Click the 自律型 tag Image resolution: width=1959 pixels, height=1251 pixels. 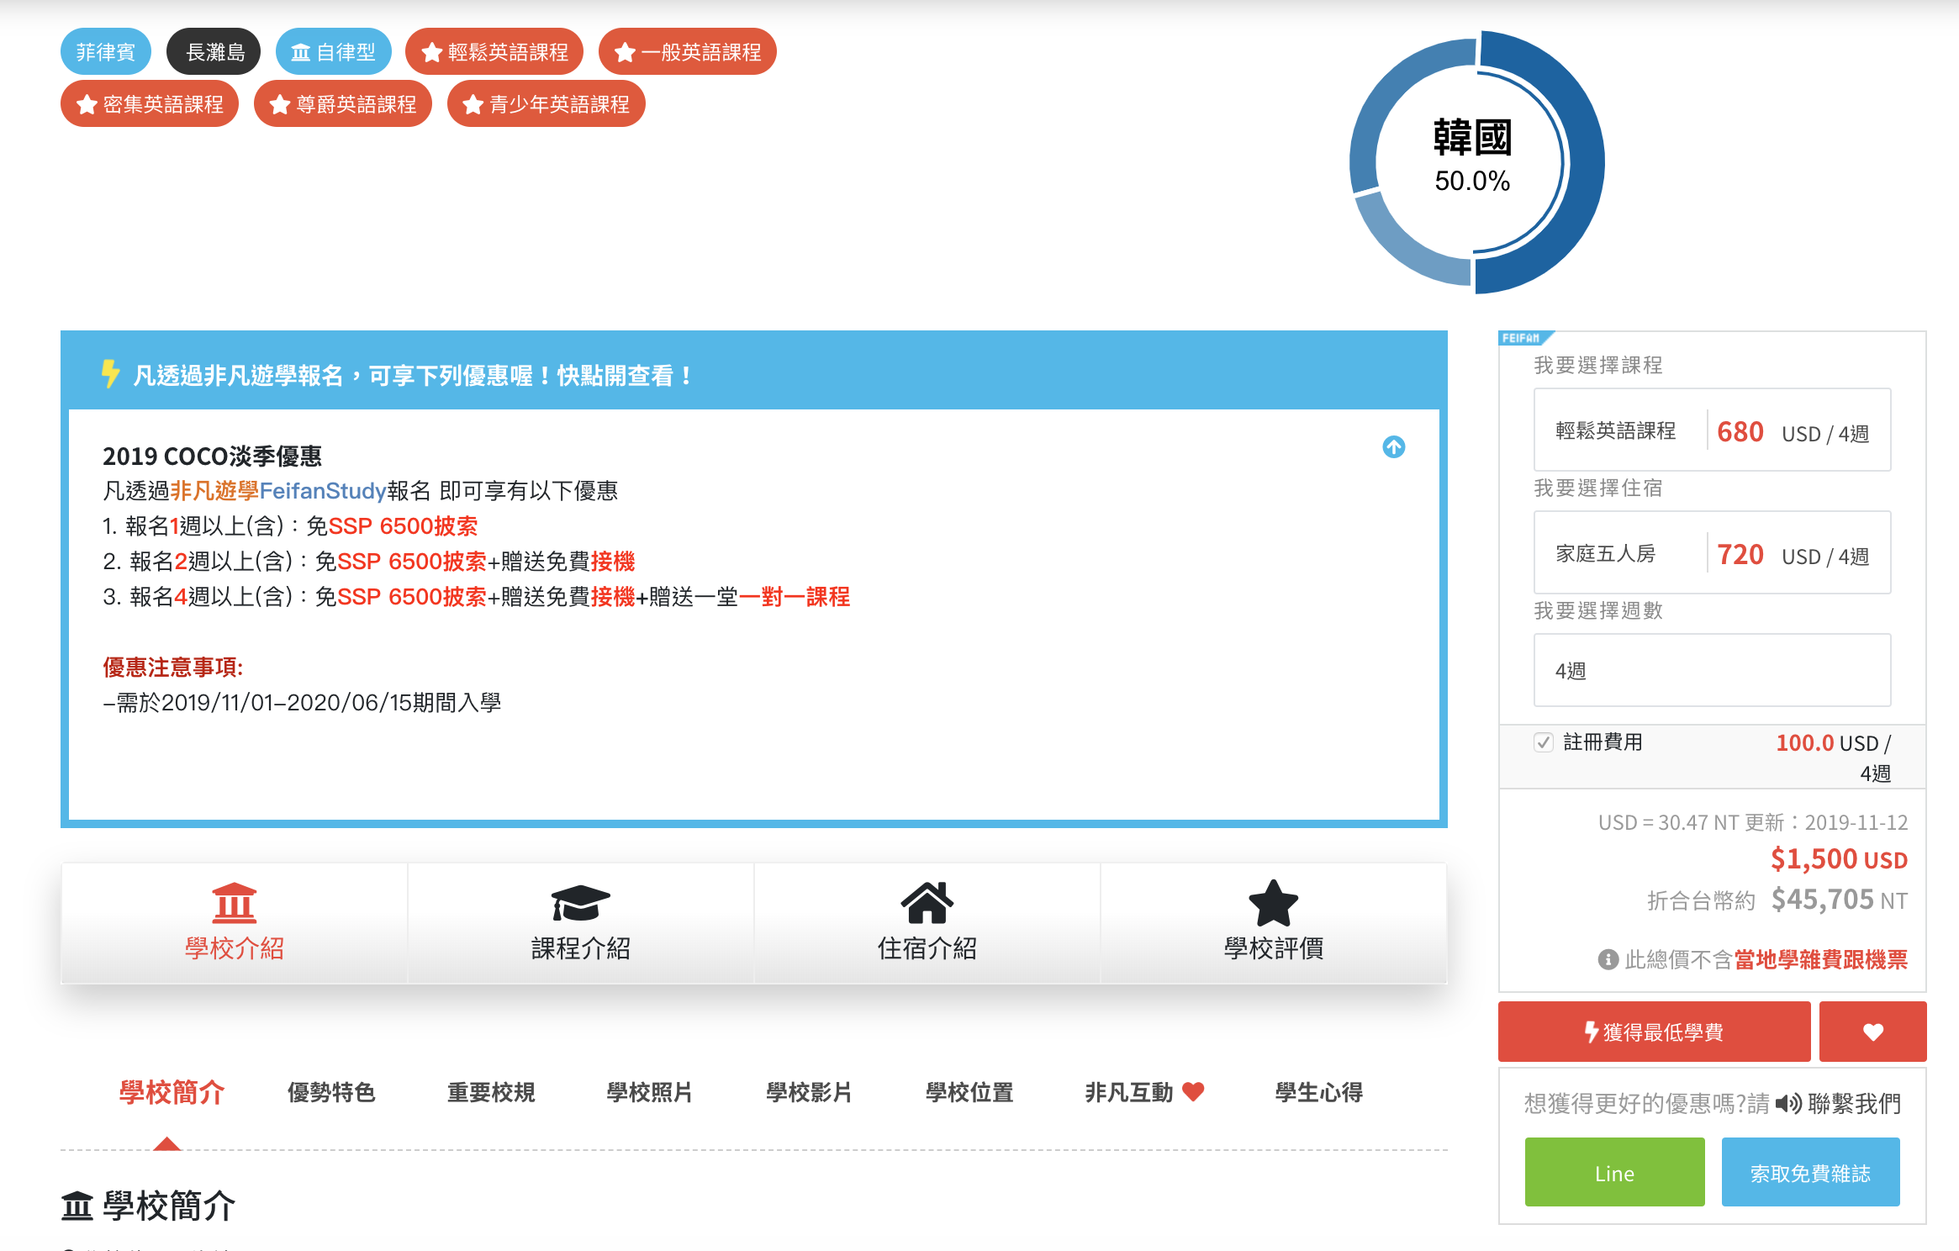coord(334,52)
